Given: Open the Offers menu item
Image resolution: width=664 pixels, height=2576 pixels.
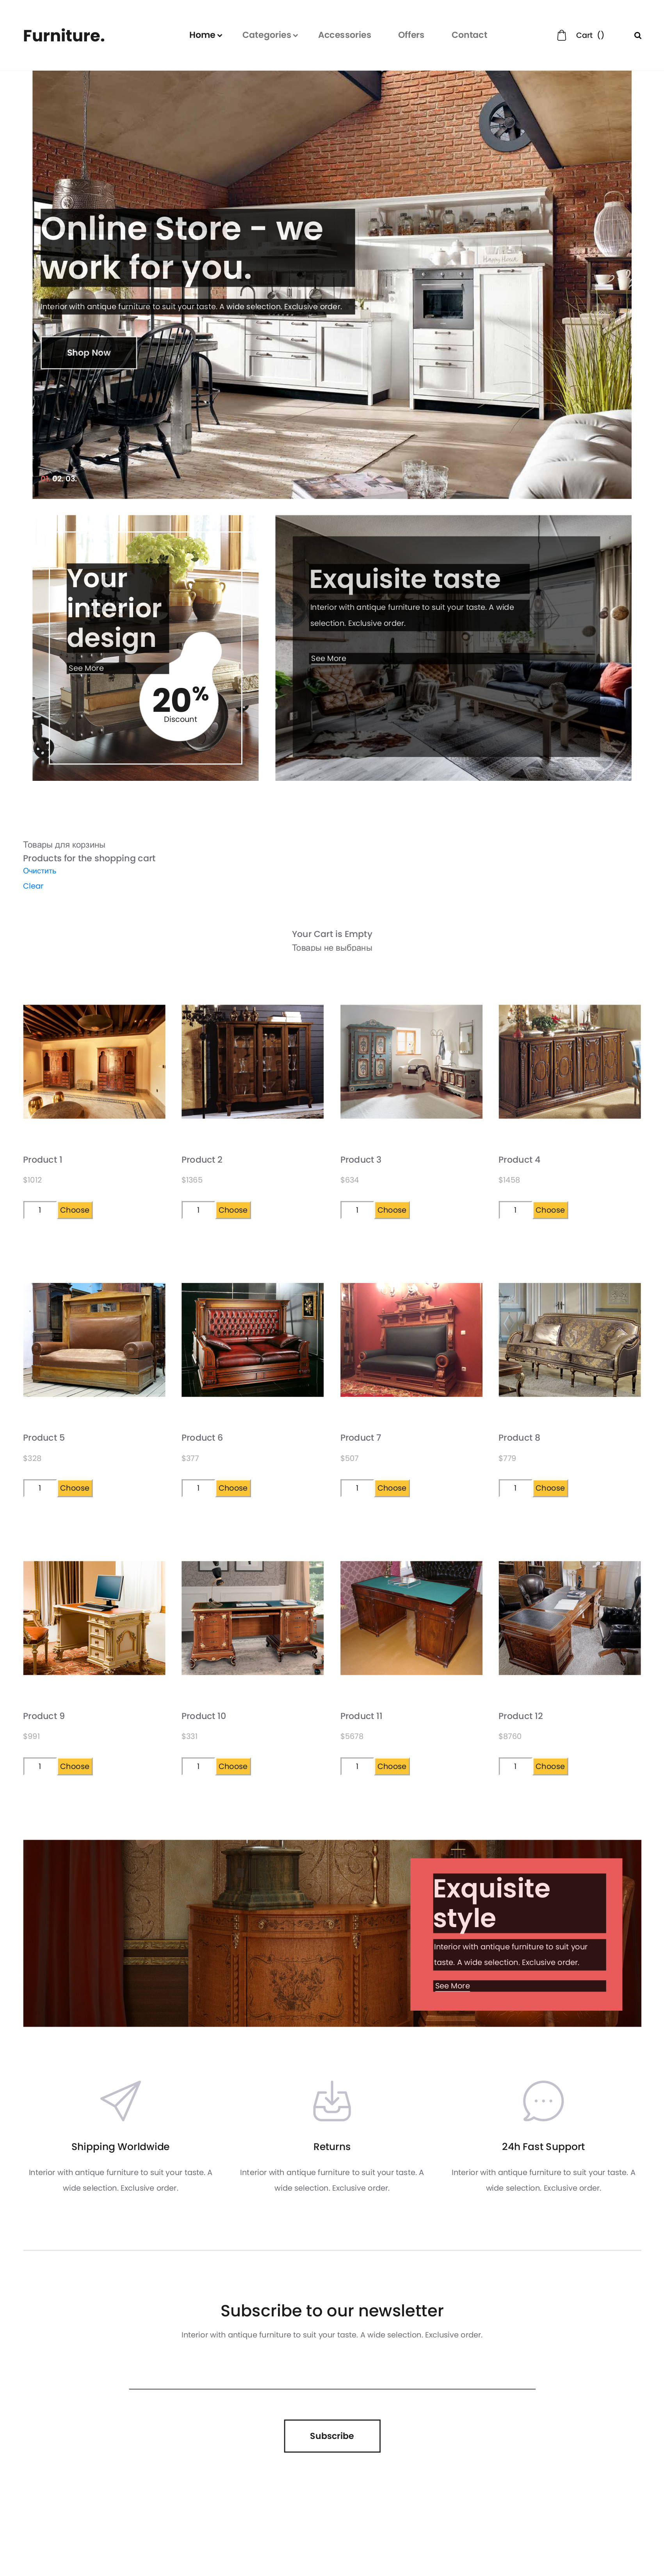Looking at the screenshot, I should (411, 35).
